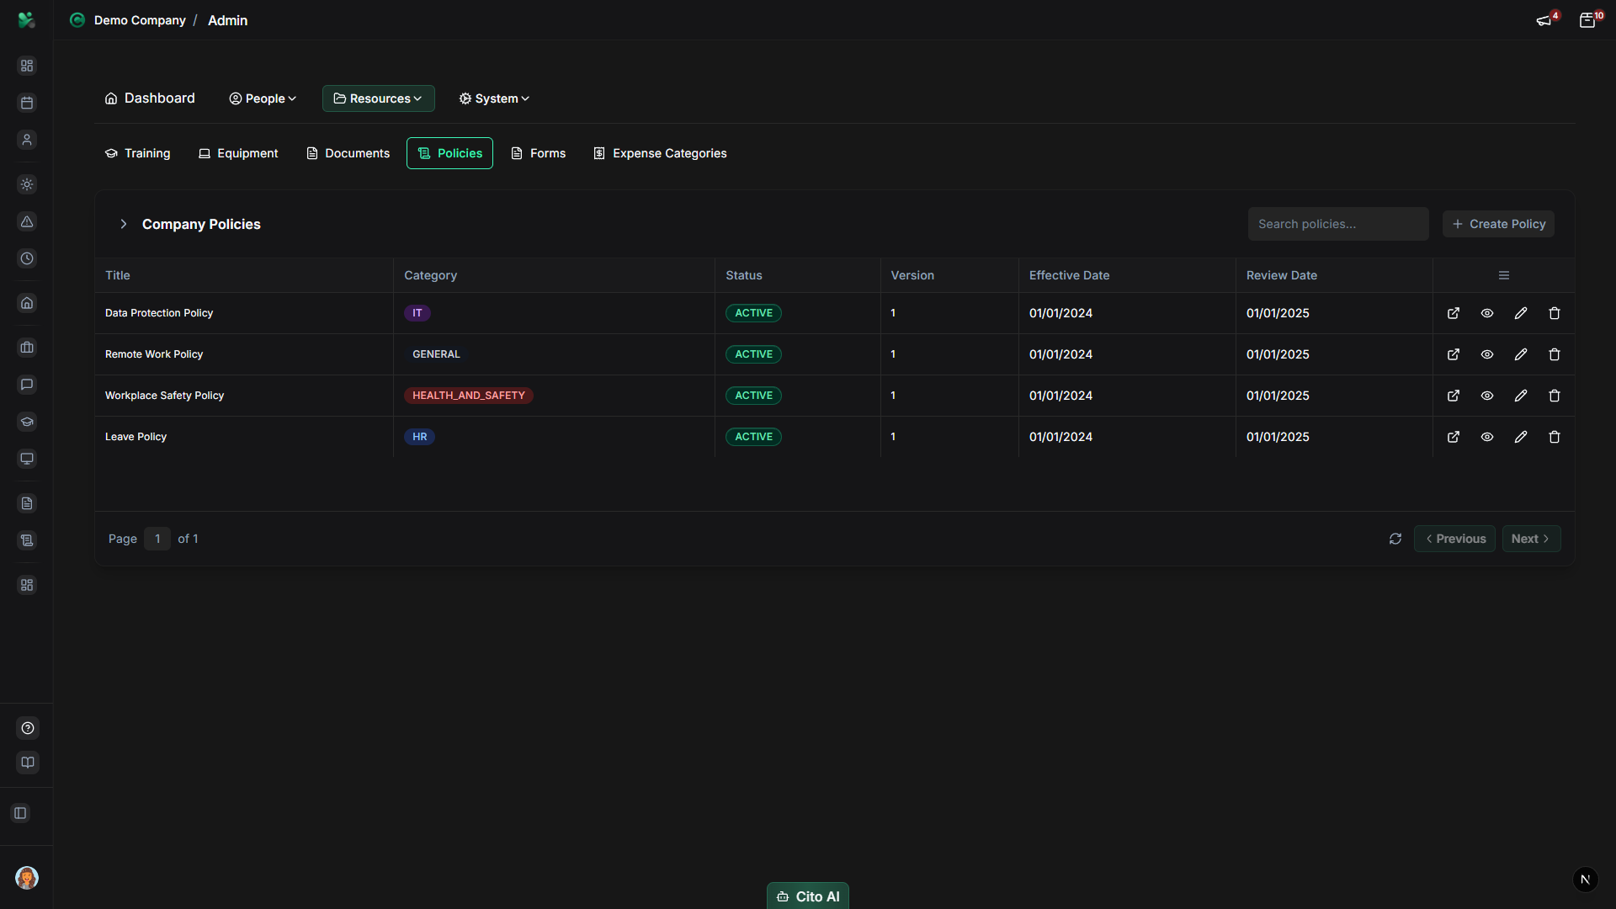Screen dimensions: 1616x909
Task: Click the Create Policy button
Action: (x=1498, y=224)
